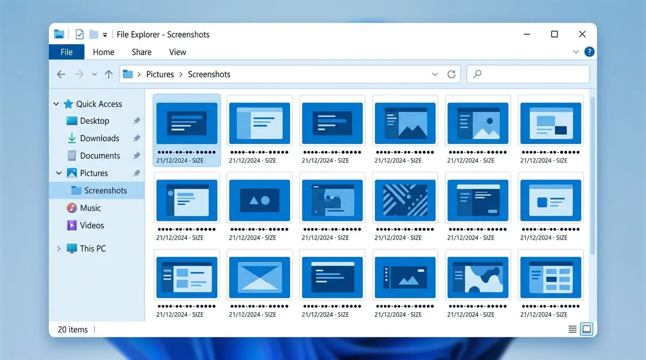Click the search box
The height and width of the screenshot is (360, 646).
tap(528, 74)
